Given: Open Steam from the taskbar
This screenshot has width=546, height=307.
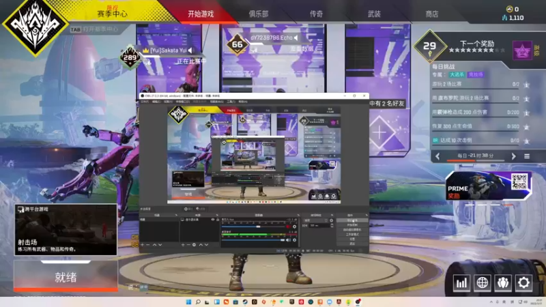Looking at the screenshot, I should click(245, 302).
